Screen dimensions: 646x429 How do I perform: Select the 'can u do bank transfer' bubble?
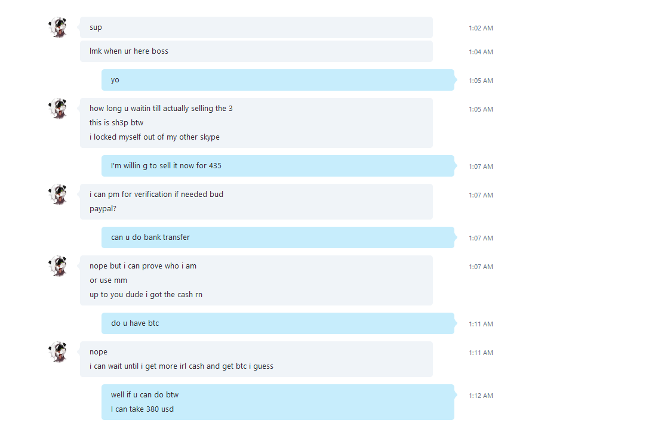(x=278, y=237)
